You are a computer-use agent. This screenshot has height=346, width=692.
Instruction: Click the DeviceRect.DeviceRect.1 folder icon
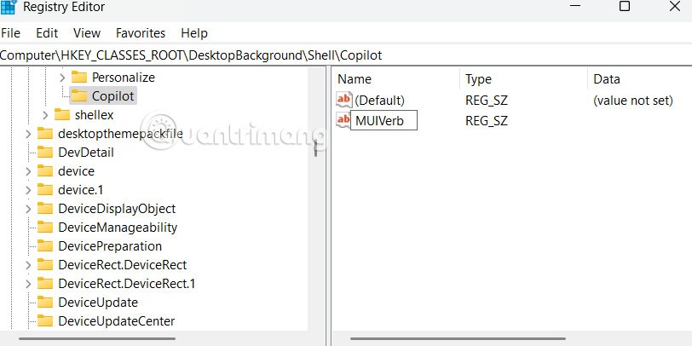coord(45,283)
